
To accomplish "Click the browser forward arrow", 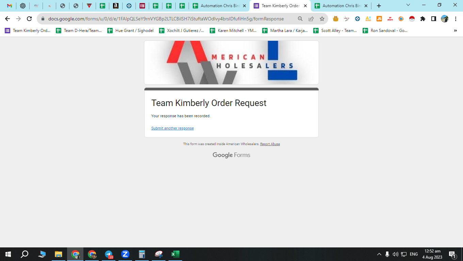I will coord(18,19).
